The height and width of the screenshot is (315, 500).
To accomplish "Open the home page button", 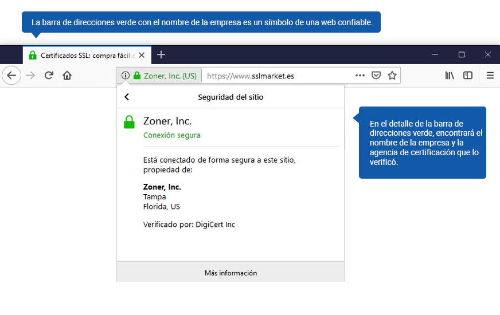I will [67, 76].
